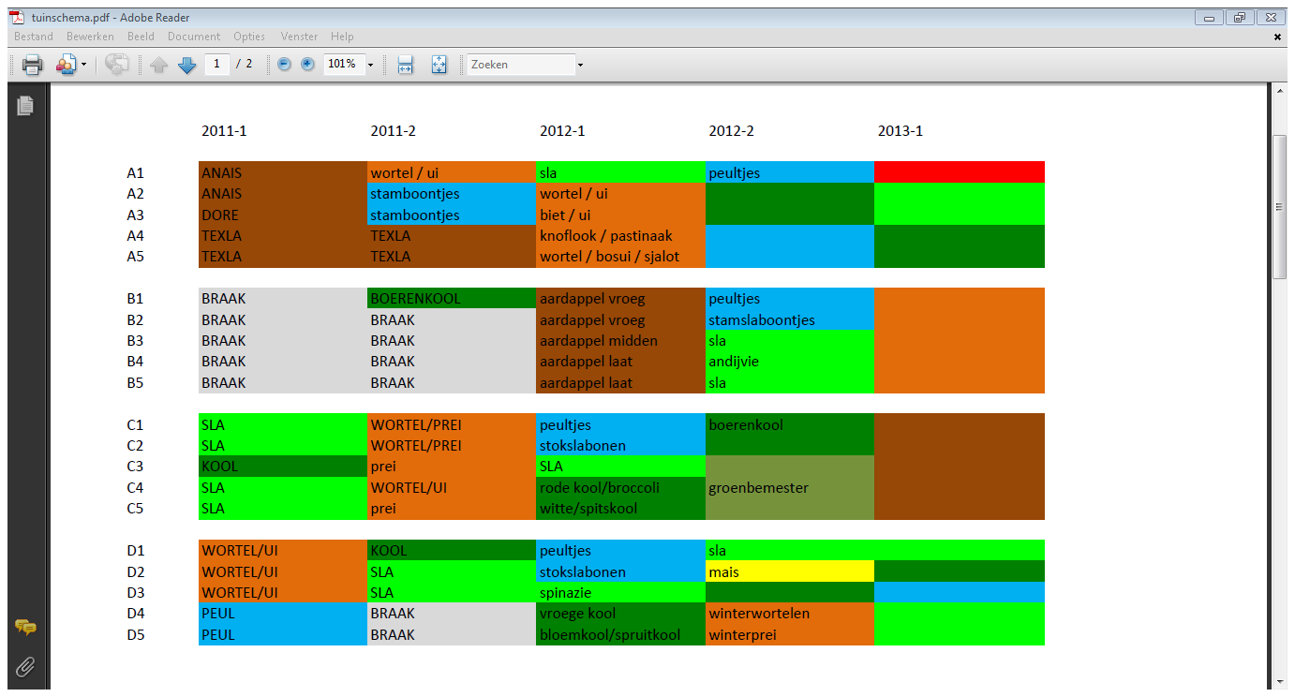Select the fit full page icon
The image size is (1295, 697).
point(439,65)
